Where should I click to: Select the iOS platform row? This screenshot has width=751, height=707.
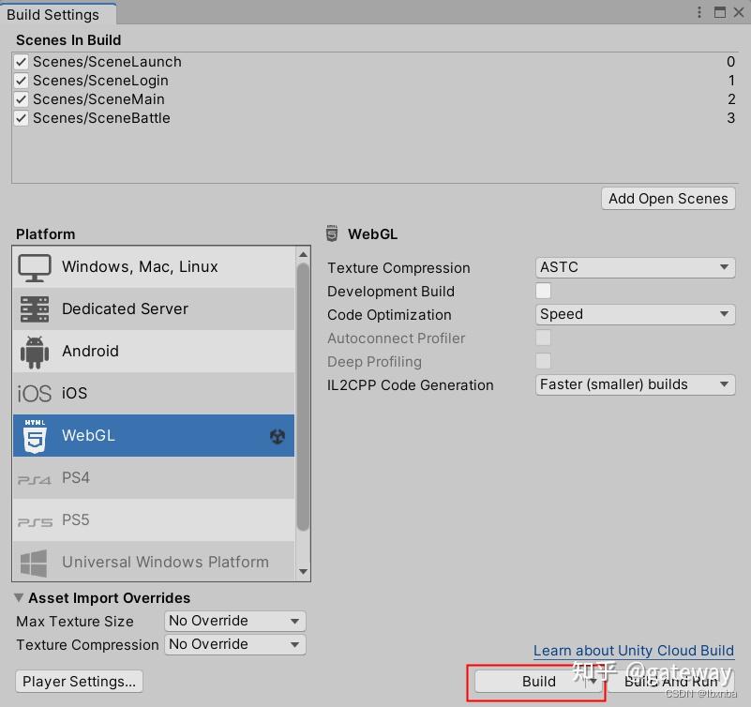(x=154, y=393)
